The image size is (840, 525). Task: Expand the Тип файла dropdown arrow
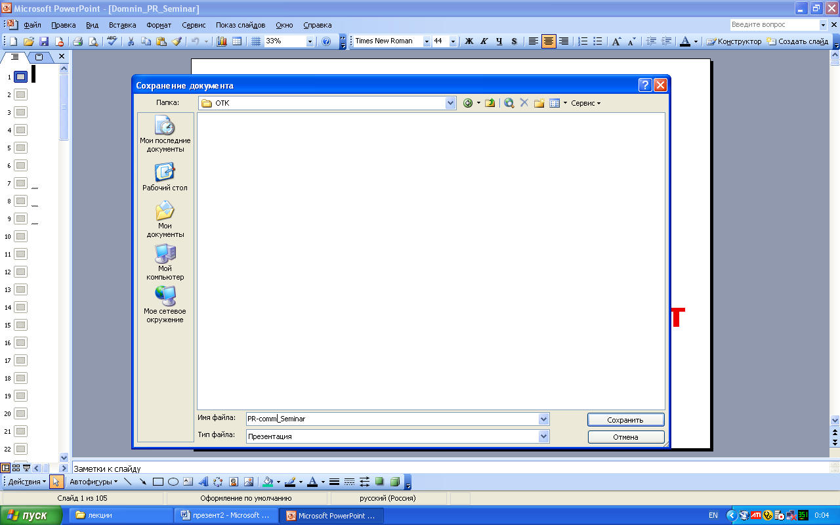pos(543,436)
